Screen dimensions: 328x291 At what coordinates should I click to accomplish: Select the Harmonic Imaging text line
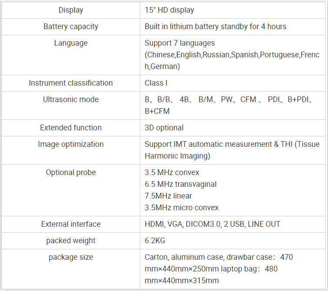pyautogui.click(x=177, y=156)
